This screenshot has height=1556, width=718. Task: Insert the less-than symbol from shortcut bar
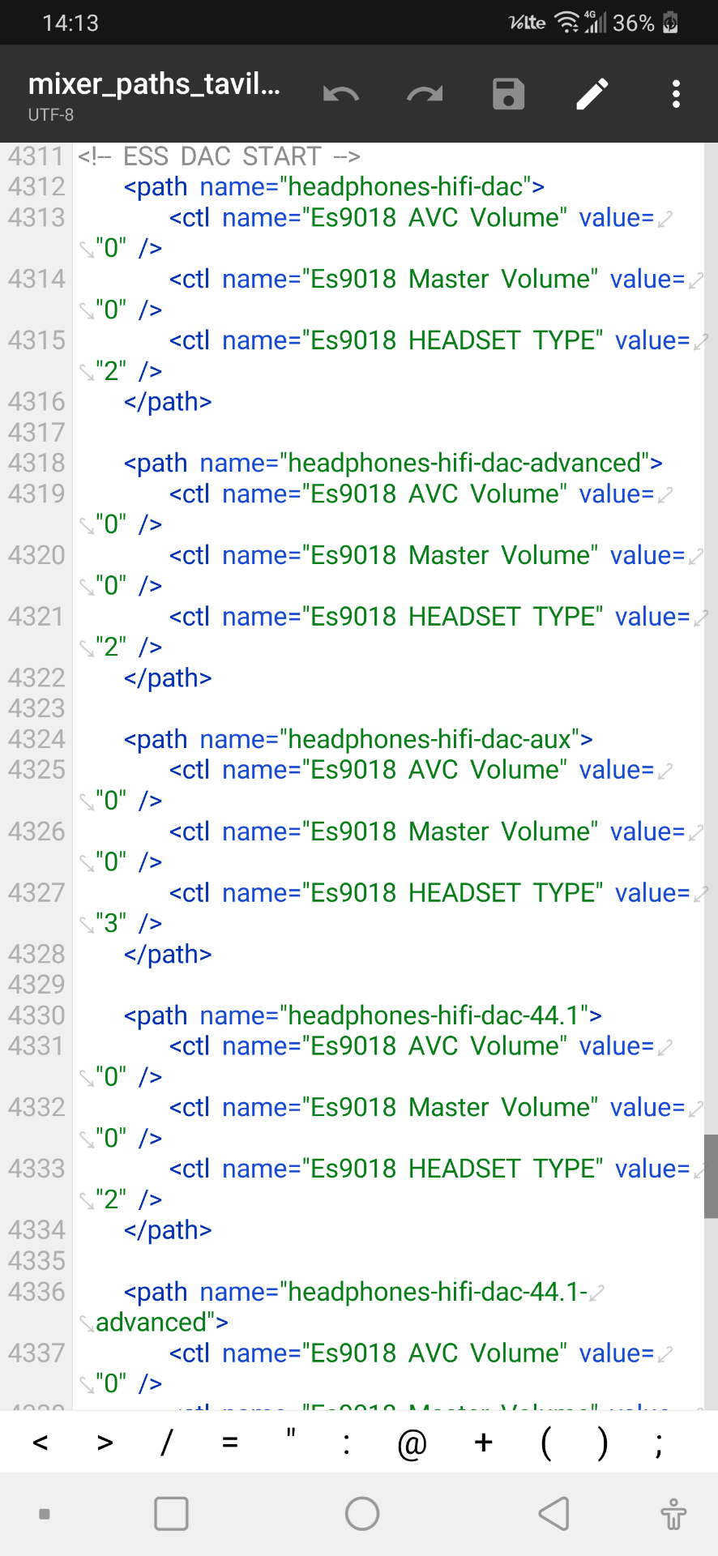click(x=41, y=1443)
